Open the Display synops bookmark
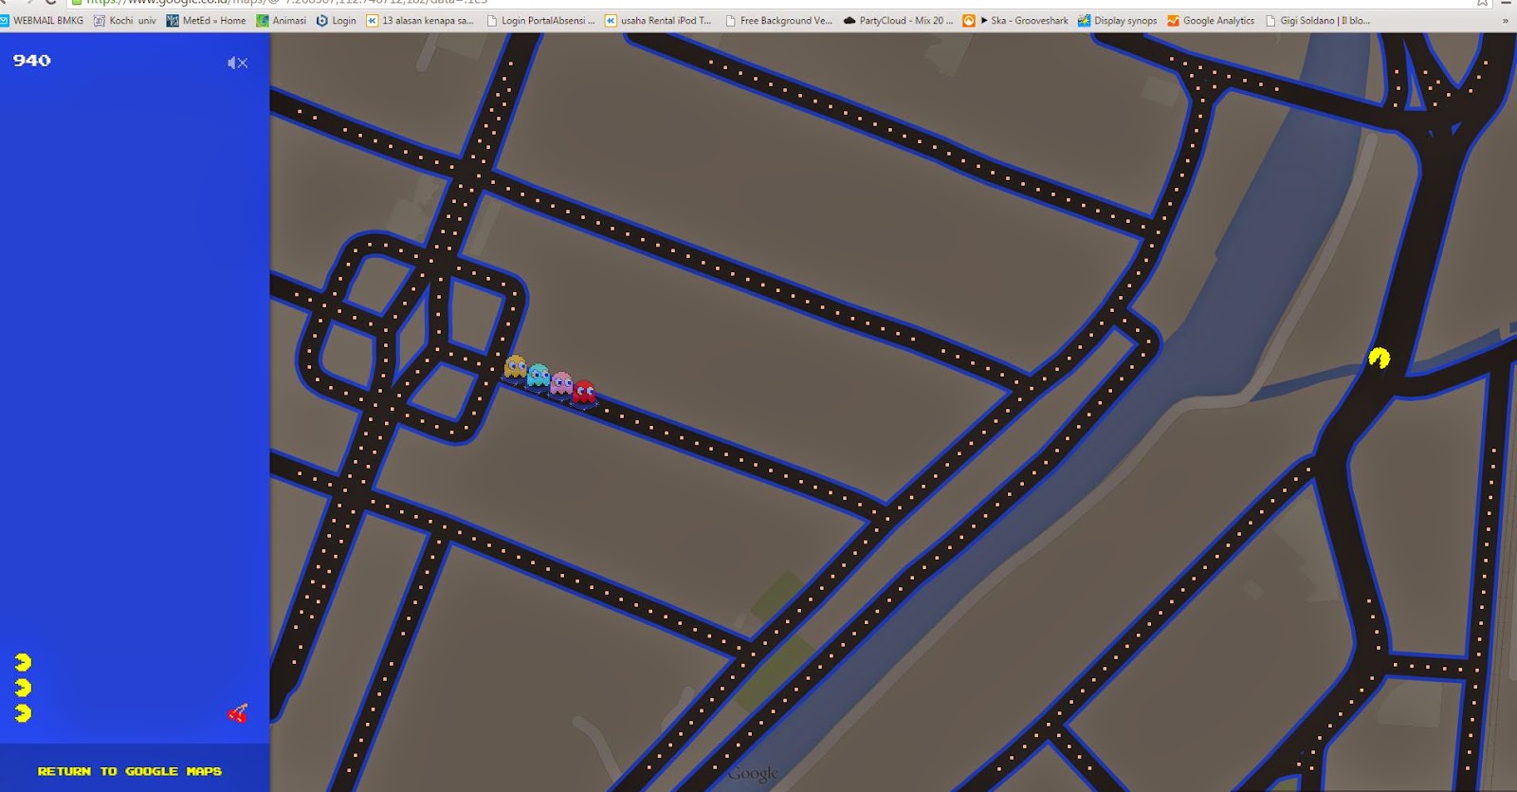1517x792 pixels. tap(1118, 20)
